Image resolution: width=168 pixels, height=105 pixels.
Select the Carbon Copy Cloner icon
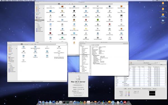coord(121,11)
